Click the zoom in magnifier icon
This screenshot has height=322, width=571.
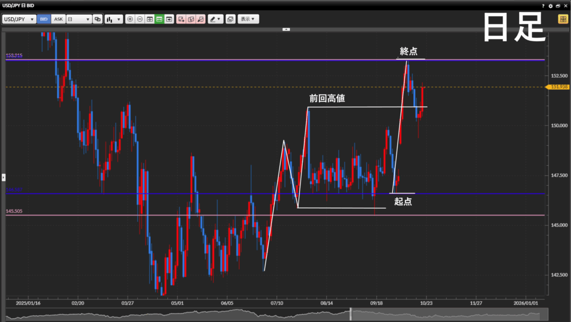[130, 19]
